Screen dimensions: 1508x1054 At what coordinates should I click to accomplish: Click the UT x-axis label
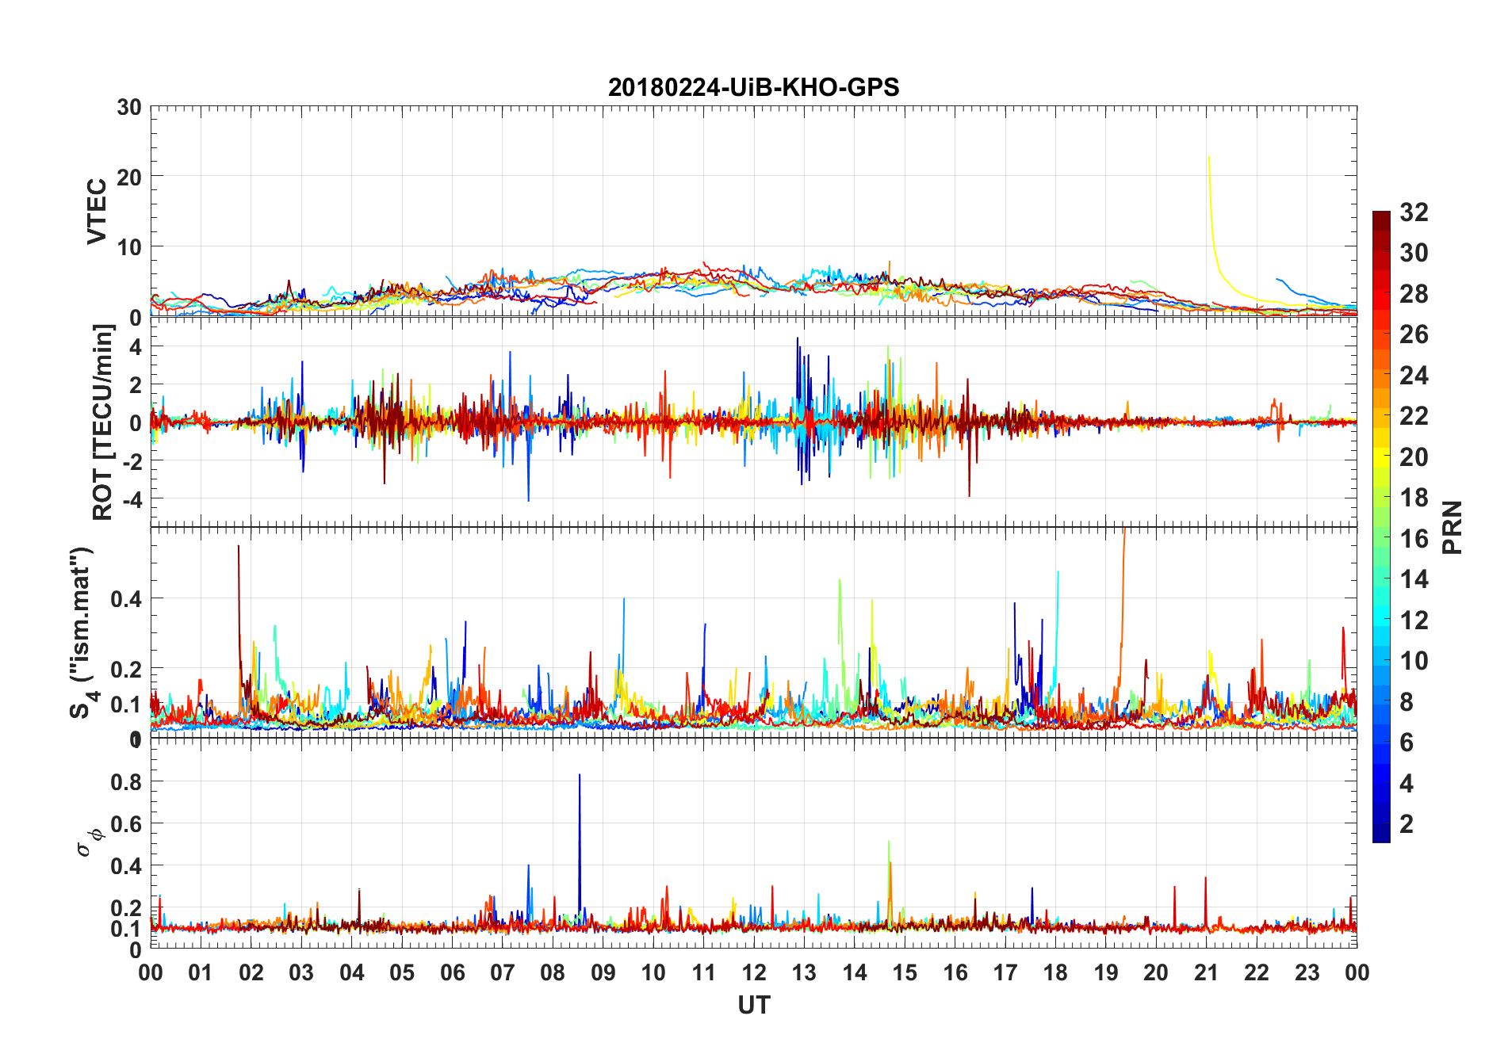pyautogui.click(x=753, y=1005)
